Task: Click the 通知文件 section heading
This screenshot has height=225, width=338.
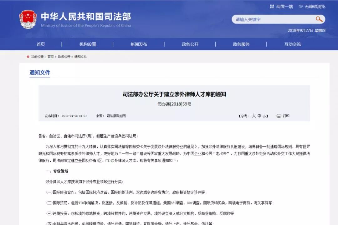Action: (40, 72)
